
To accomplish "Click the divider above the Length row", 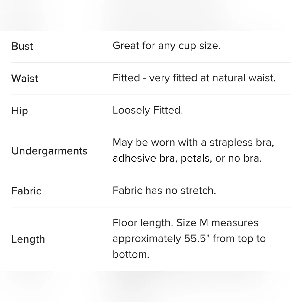I will [151, 207].
